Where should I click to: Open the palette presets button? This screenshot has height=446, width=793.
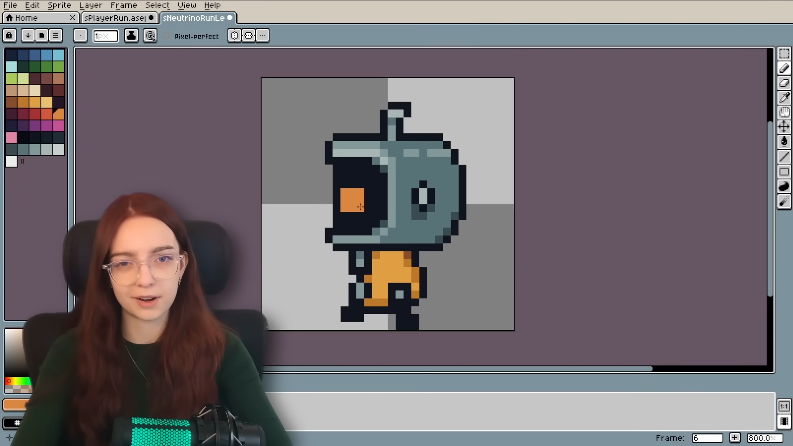click(42, 36)
